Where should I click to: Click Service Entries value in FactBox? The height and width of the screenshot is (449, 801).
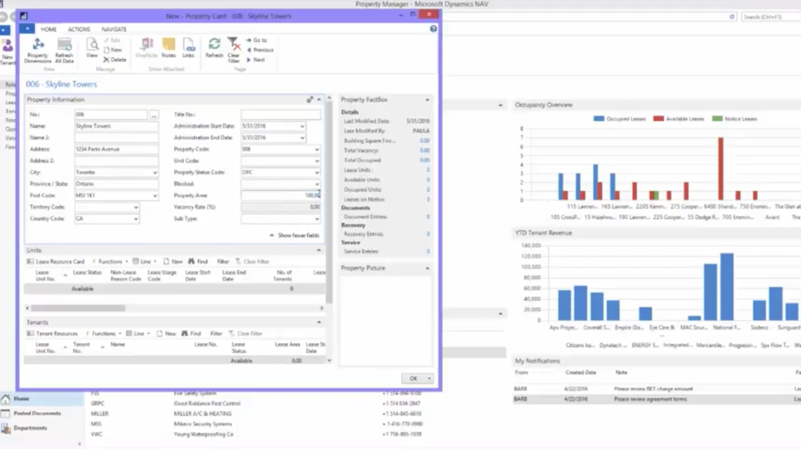click(x=428, y=251)
